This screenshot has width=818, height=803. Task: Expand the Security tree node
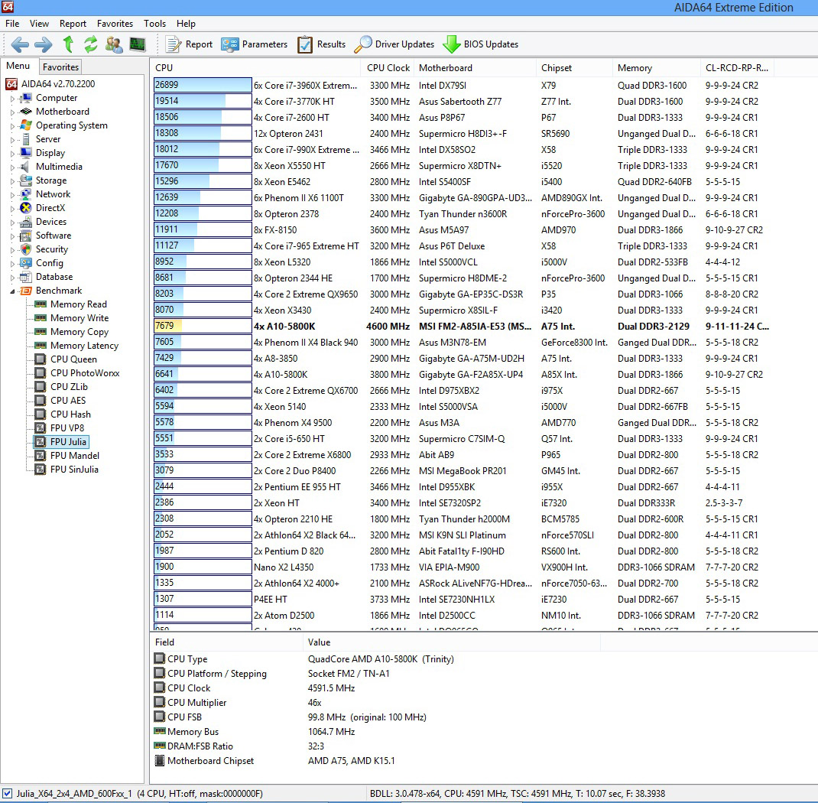pos(12,249)
